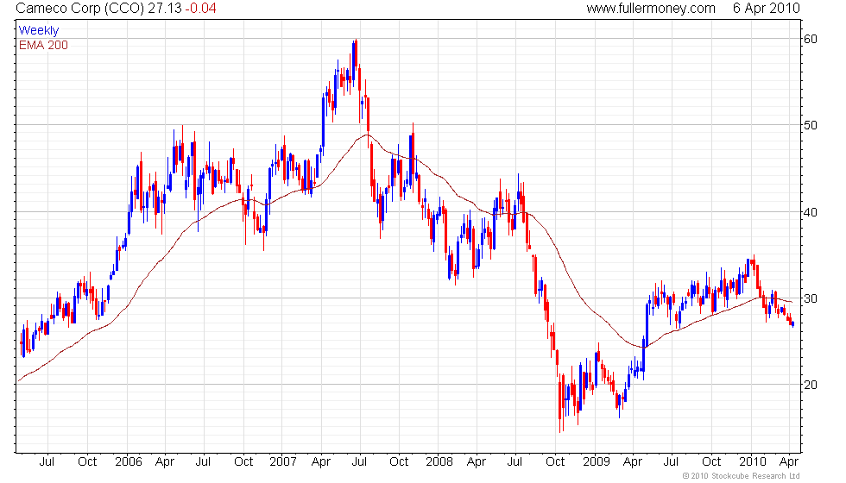
Task: Click the candlestick peak near 60 in mid-2007
Action: click(355, 53)
